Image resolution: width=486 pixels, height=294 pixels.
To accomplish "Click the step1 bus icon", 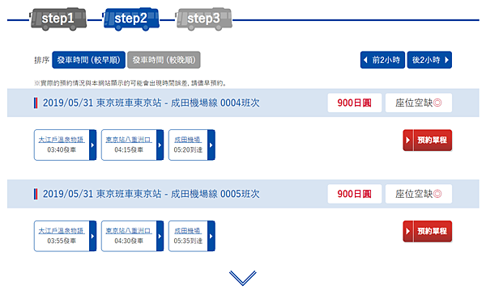I will pos(58,19).
